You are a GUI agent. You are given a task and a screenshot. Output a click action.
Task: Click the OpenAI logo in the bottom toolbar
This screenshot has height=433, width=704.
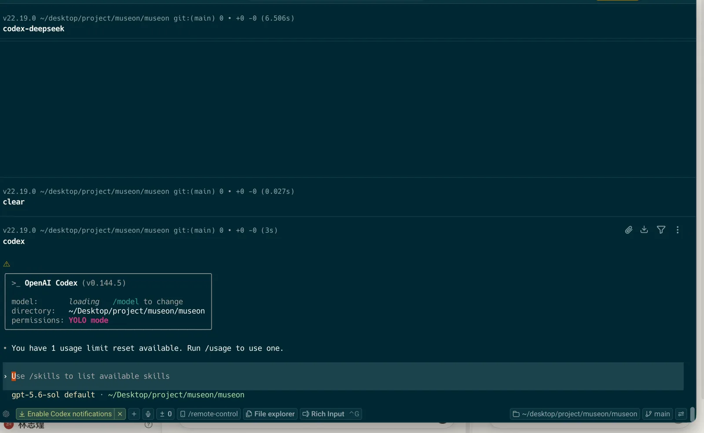[6, 414]
